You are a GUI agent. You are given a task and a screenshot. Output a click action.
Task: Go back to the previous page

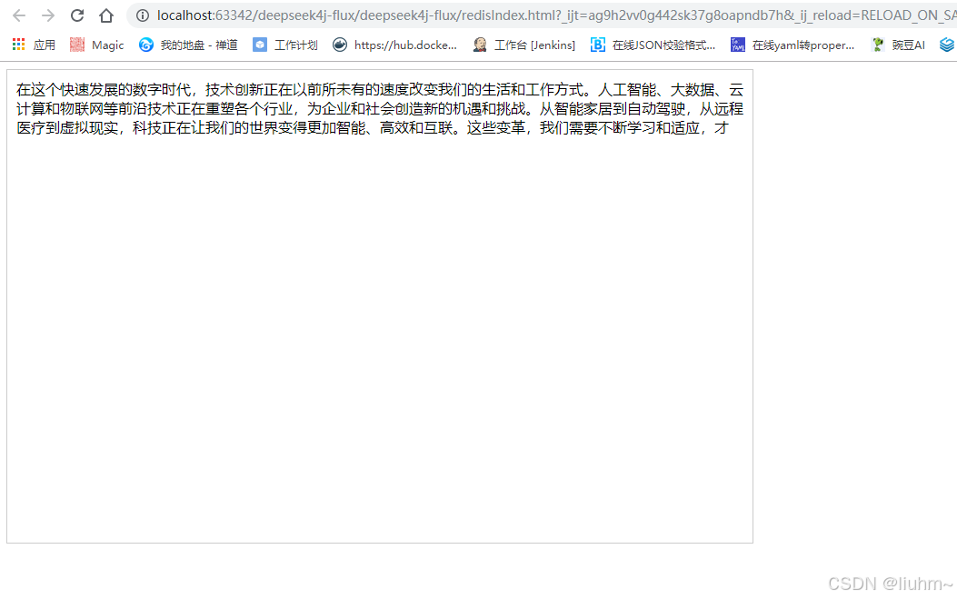[x=19, y=15]
